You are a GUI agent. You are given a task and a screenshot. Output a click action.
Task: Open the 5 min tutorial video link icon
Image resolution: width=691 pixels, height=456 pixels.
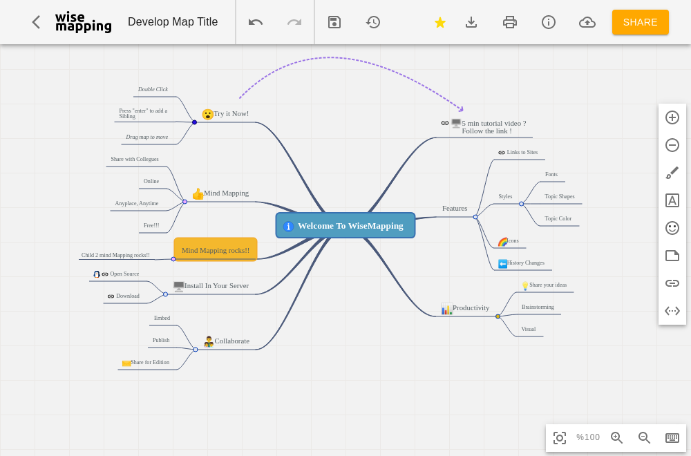tap(444, 123)
